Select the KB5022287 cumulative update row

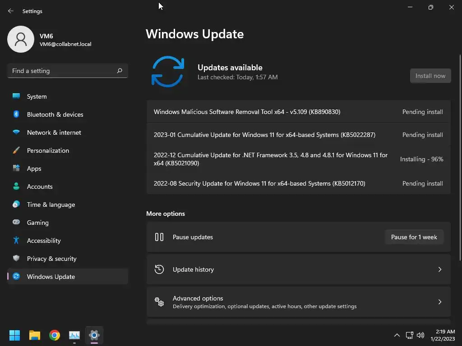(299, 135)
